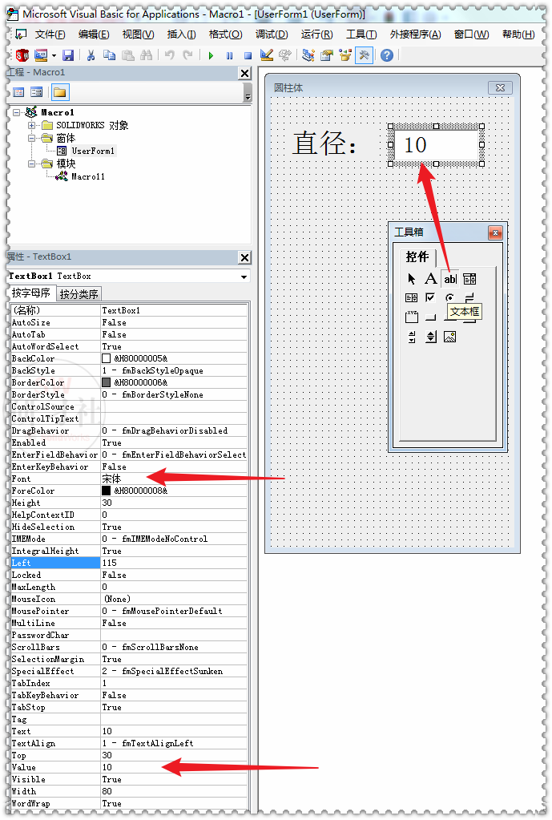The height and width of the screenshot is (820, 552).
Task: Toggle Design Mode ruler icon
Action: pyautogui.click(x=266, y=55)
